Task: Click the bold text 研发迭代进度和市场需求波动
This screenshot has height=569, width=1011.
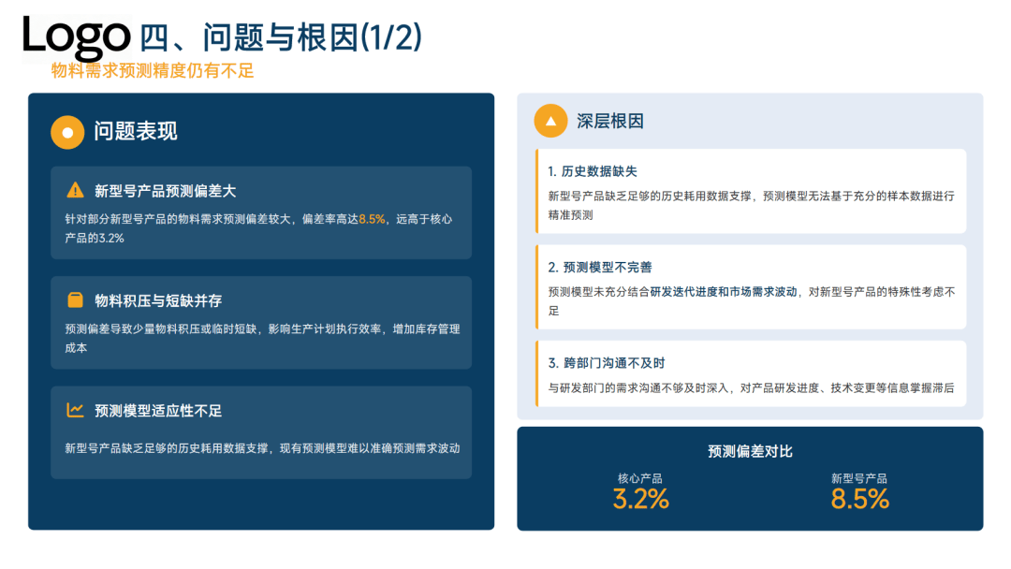Action: [724, 292]
